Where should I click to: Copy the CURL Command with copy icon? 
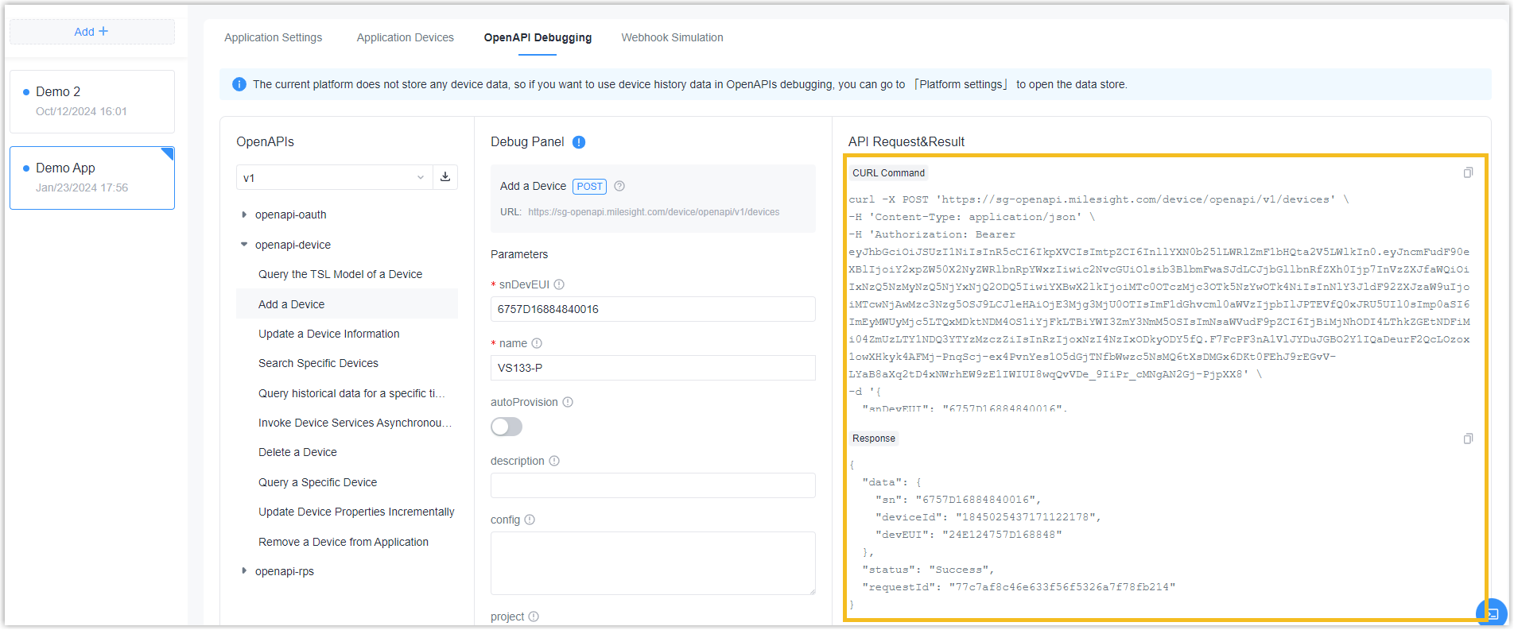(1468, 172)
